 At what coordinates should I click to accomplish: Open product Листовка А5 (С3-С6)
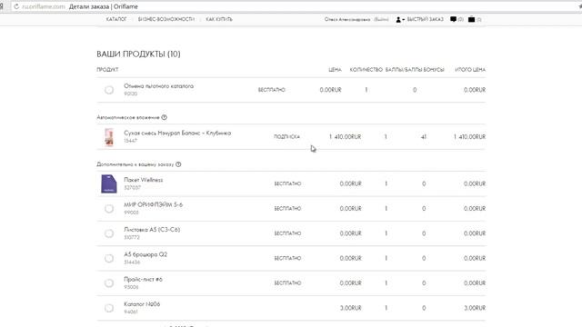[152, 230]
